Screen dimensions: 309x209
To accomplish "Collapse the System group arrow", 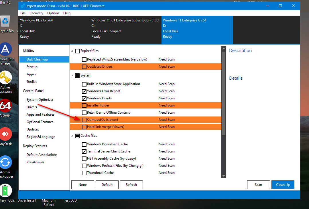I will [x=72, y=75].
